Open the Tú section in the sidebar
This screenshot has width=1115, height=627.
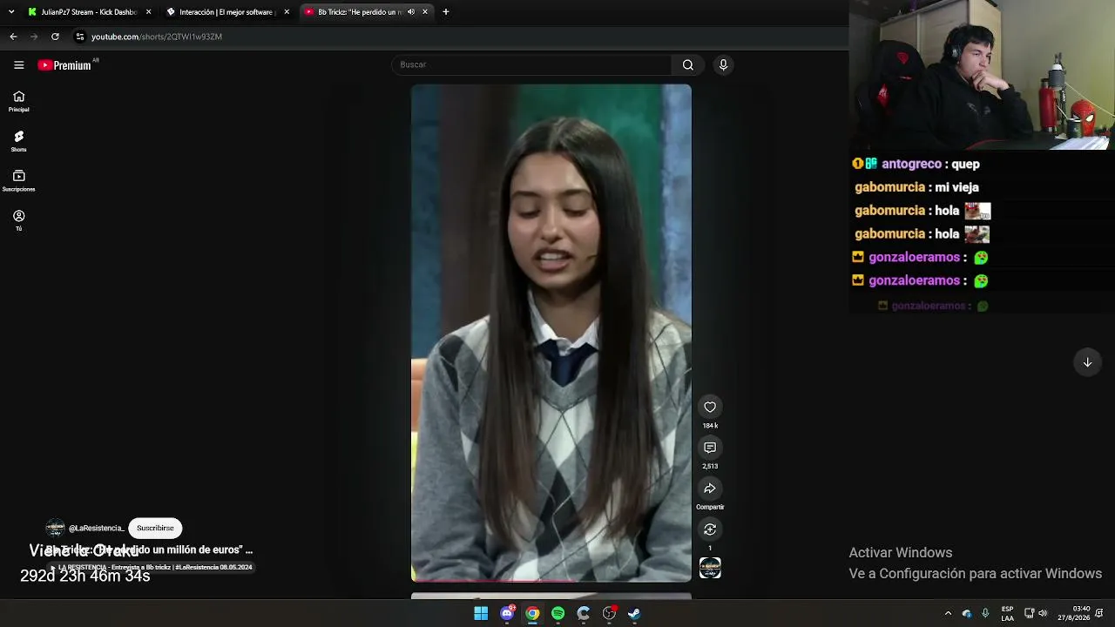18,220
